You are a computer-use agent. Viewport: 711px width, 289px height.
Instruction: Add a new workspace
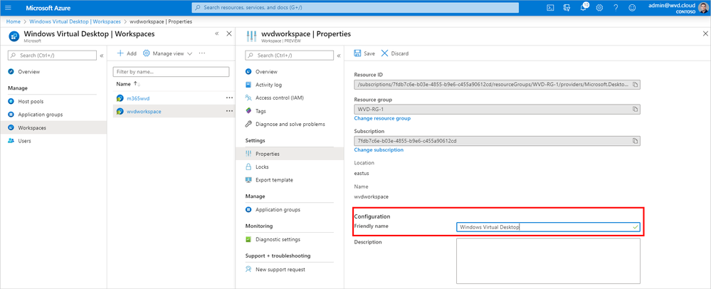point(127,53)
